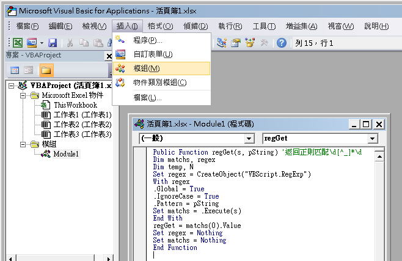Choose 模組(M) from the Insert menu
This screenshot has width=402, height=261.
point(161,68)
